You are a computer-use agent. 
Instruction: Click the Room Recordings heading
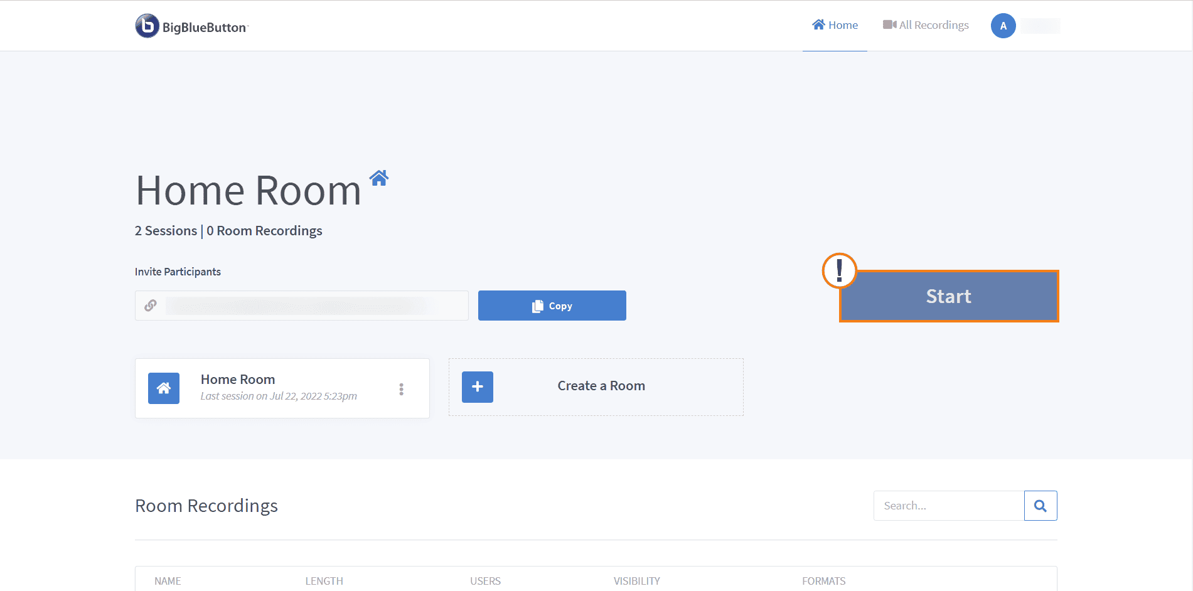point(206,506)
